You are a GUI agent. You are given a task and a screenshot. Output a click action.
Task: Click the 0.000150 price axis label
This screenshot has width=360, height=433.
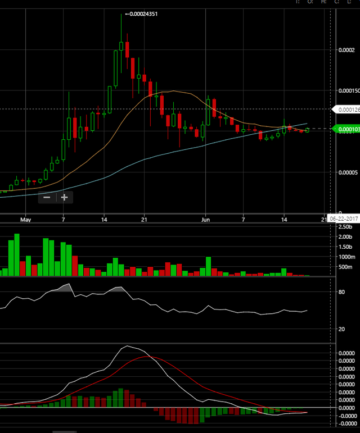349,90
